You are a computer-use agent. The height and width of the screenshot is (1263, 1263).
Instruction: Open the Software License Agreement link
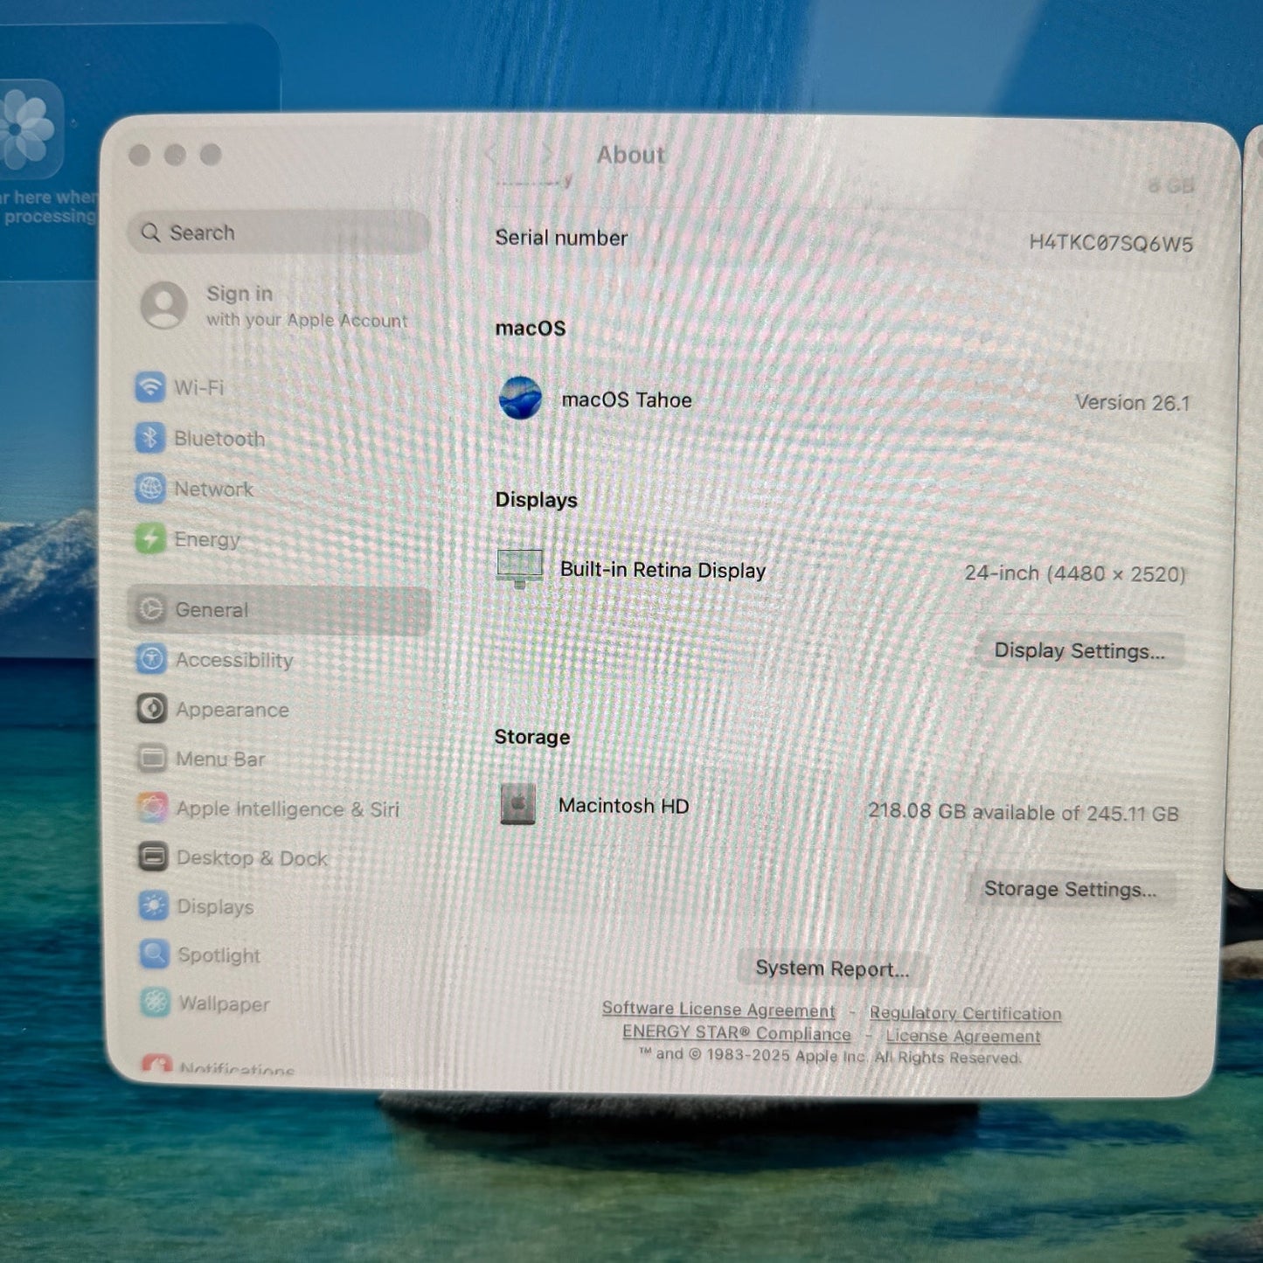[718, 1010]
